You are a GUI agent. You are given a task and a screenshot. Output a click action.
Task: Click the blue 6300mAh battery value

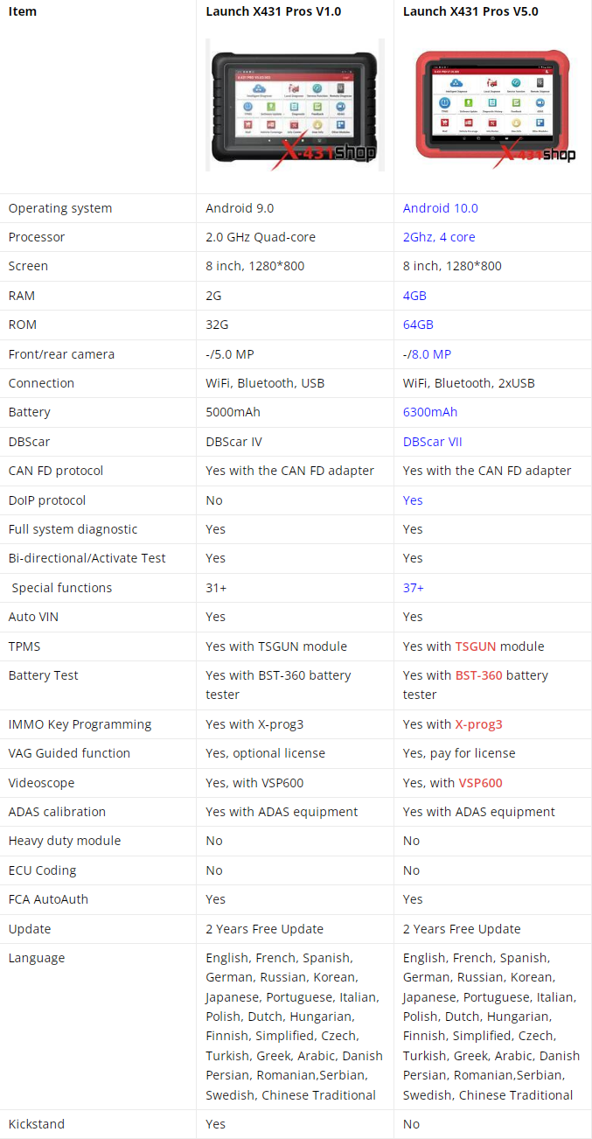(430, 412)
